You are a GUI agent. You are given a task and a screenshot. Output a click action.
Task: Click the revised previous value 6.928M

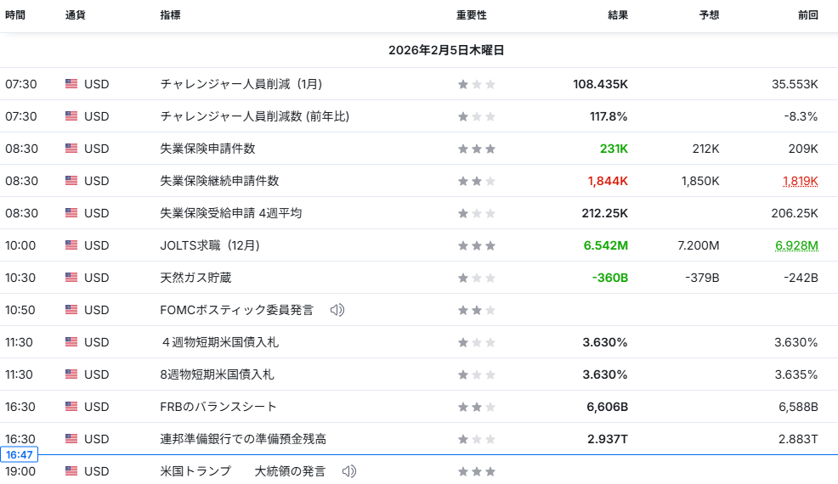point(796,245)
